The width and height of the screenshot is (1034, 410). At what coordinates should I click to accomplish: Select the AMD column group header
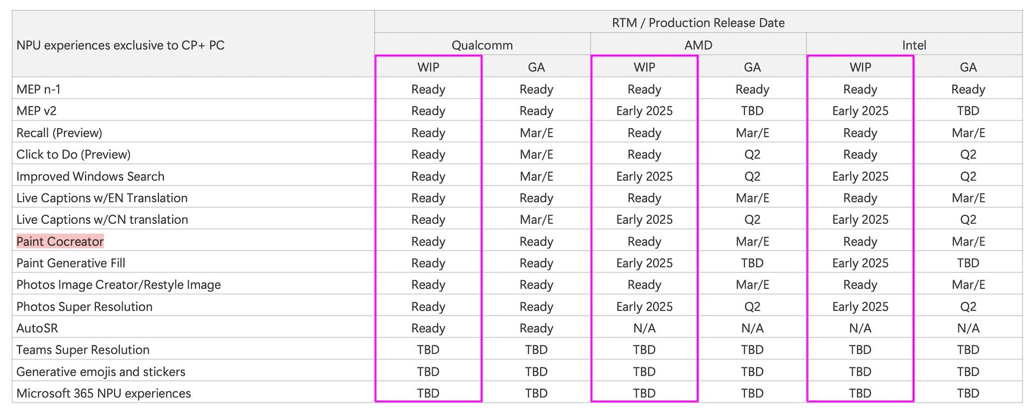tap(698, 45)
